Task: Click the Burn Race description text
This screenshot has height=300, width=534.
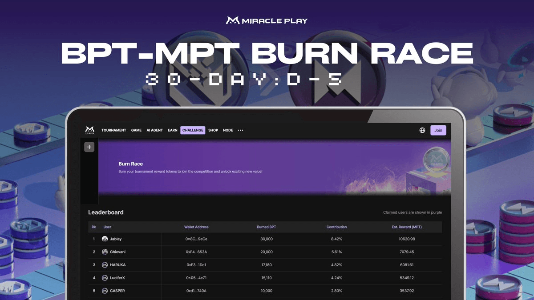Action: pos(190,171)
